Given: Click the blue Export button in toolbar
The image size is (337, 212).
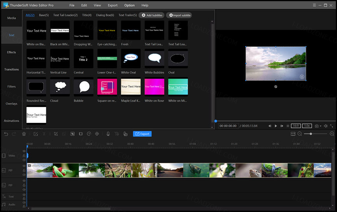Looking at the screenshot, I should click(x=142, y=134).
